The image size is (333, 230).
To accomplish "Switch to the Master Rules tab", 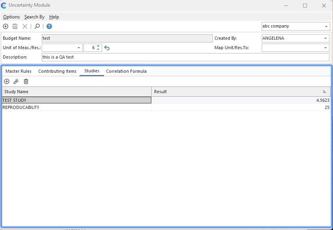I will click(x=19, y=71).
